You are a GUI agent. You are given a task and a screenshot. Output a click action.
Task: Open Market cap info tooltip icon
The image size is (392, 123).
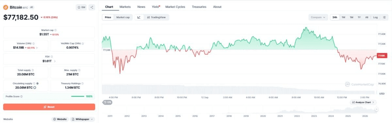55,30
